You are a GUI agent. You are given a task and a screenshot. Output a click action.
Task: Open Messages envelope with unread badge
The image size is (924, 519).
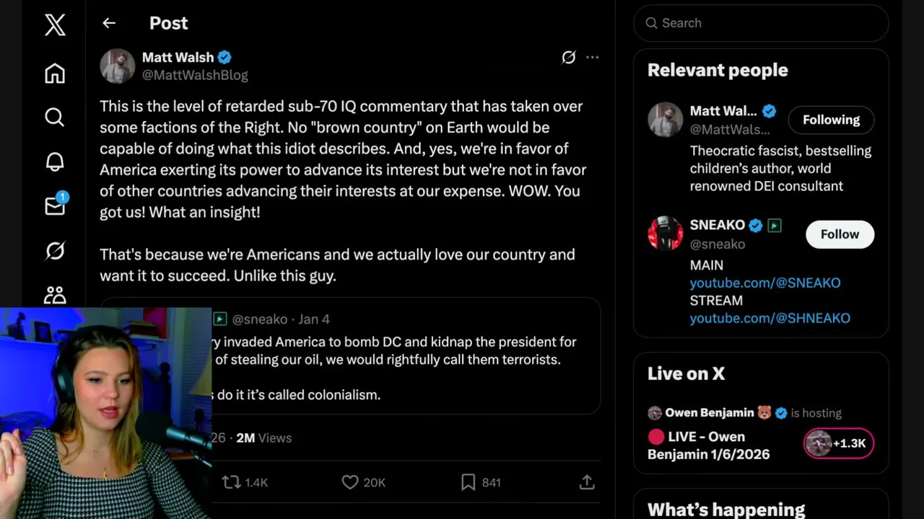pos(55,206)
